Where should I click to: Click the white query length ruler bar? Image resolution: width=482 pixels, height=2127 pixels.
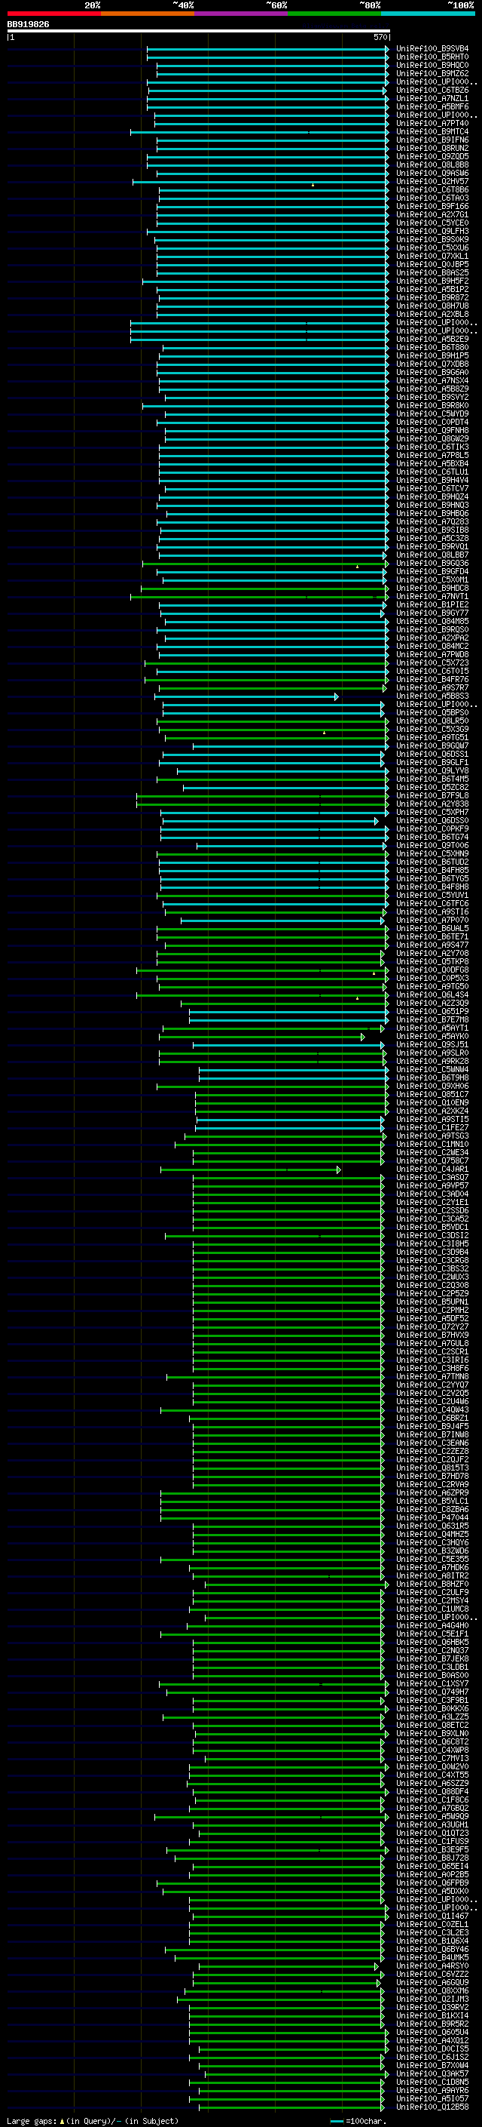tap(198, 32)
